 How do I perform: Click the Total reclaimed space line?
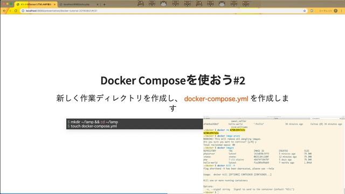pyautogui.click(x=219, y=145)
